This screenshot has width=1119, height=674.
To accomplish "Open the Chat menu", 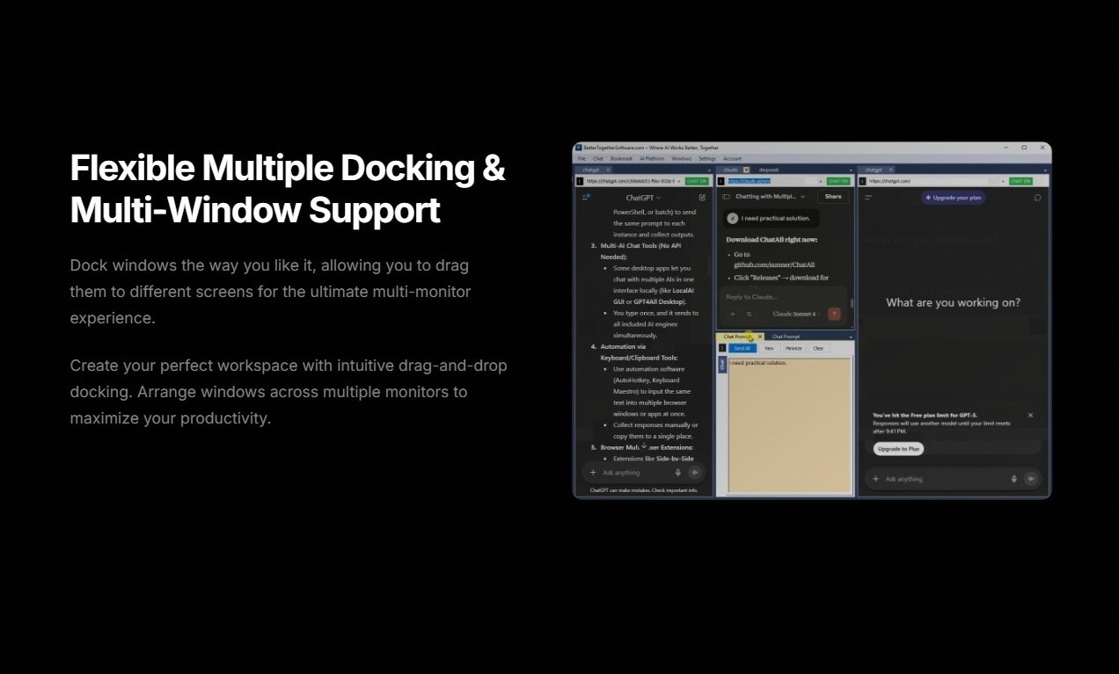I will 598,158.
